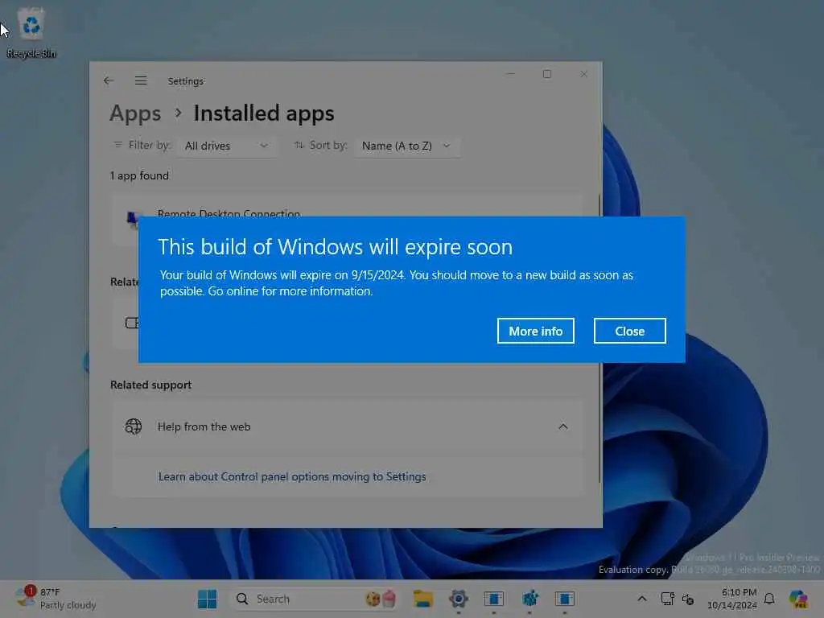Open the notification bell icon
Viewport: 824px width, 618px height.
coord(769,599)
